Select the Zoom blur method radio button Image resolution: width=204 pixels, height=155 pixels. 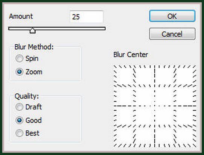[x=20, y=72]
